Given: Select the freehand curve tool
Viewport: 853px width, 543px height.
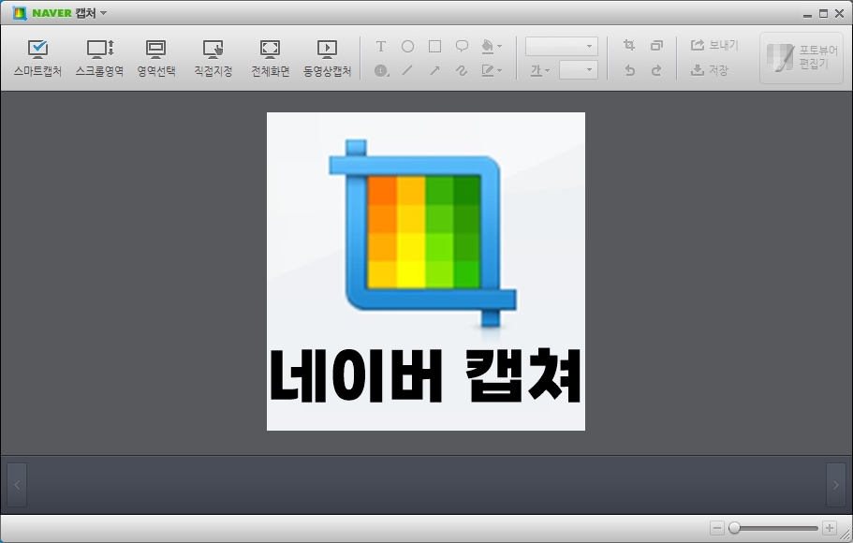Looking at the screenshot, I should click(462, 71).
